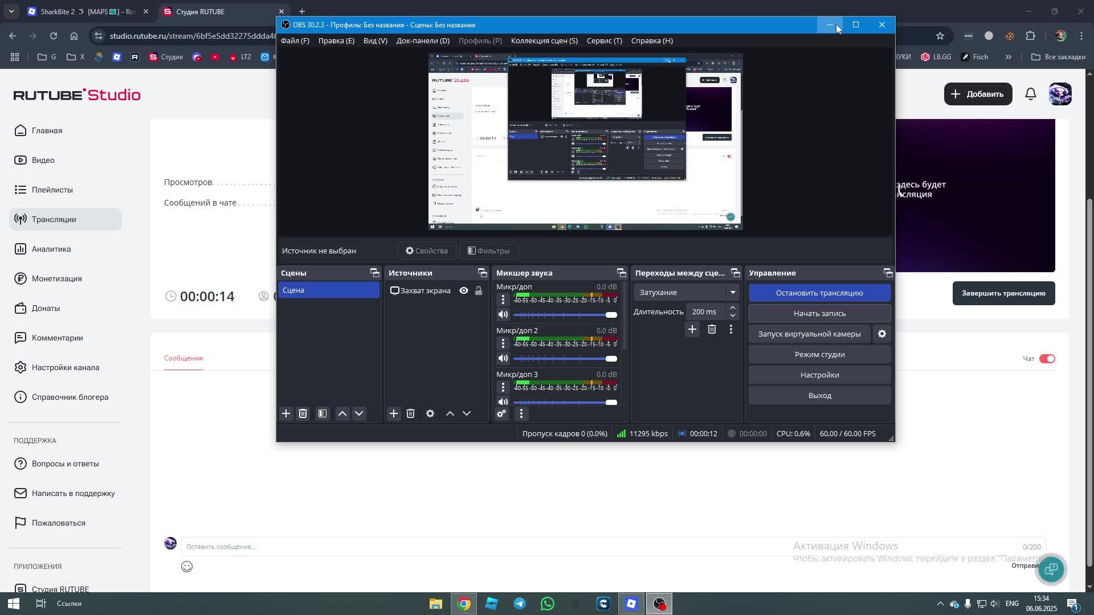Move the scene down using the Сцены arrow

coord(359,413)
